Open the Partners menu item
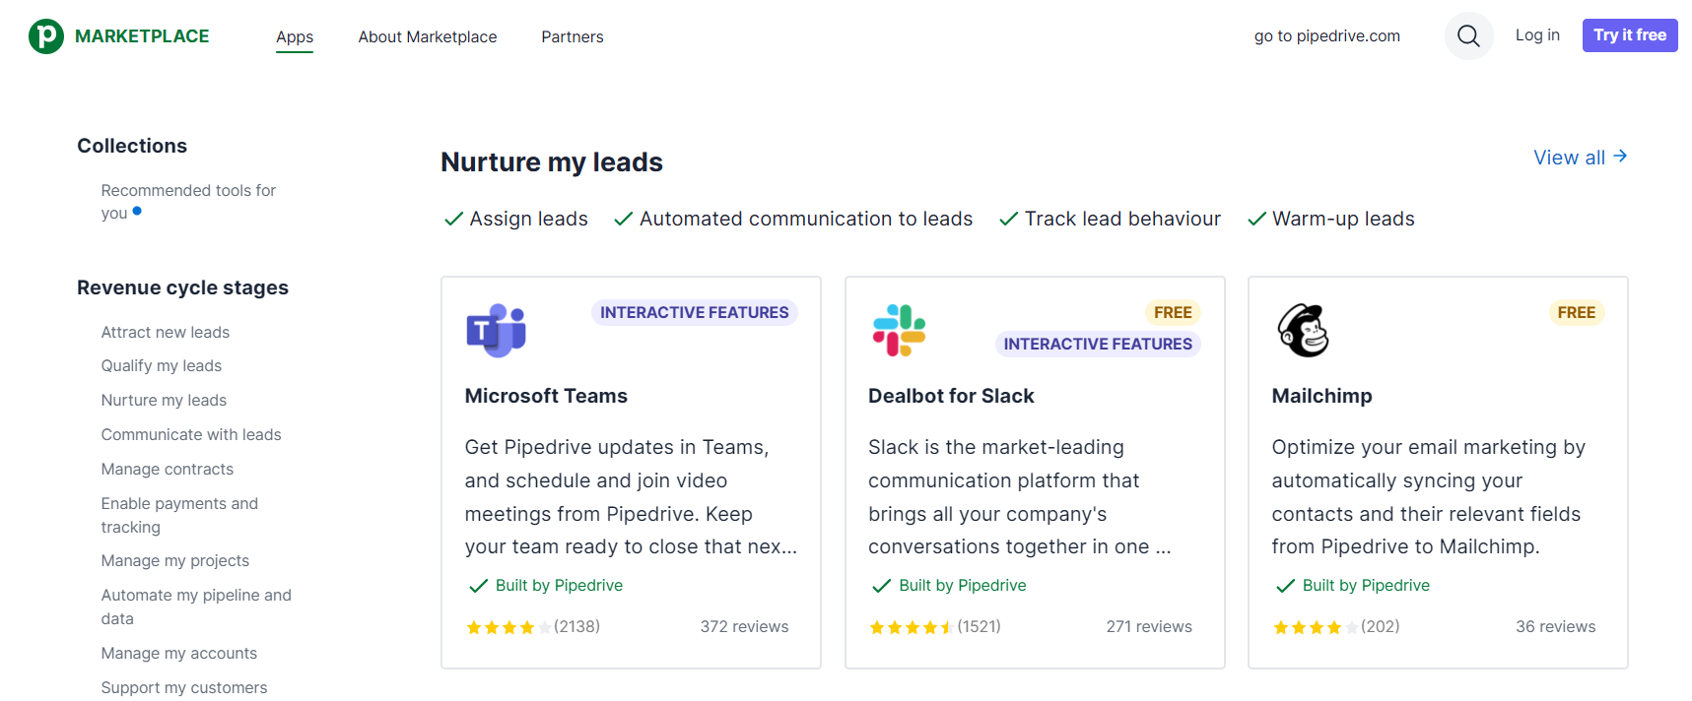 (x=573, y=36)
